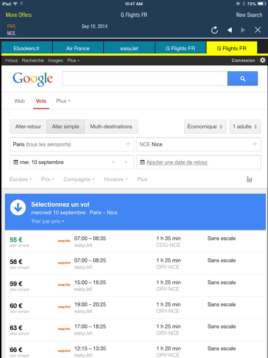This screenshot has height=358, width=268.
Task: Click Ajouter une date de retour link
Action: 177,162
